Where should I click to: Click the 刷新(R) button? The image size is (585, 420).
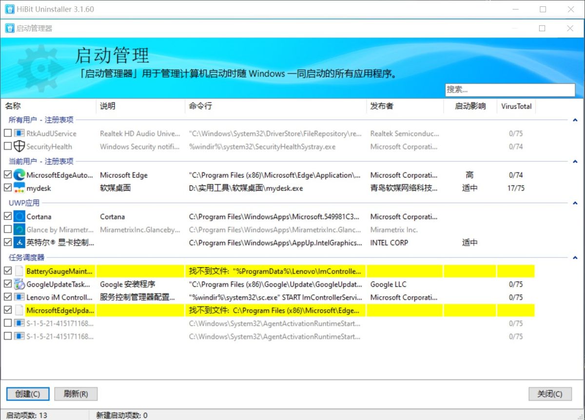tap(76, 394)
